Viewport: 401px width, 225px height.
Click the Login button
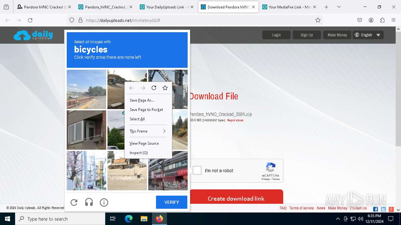click(x=276, y=35)
